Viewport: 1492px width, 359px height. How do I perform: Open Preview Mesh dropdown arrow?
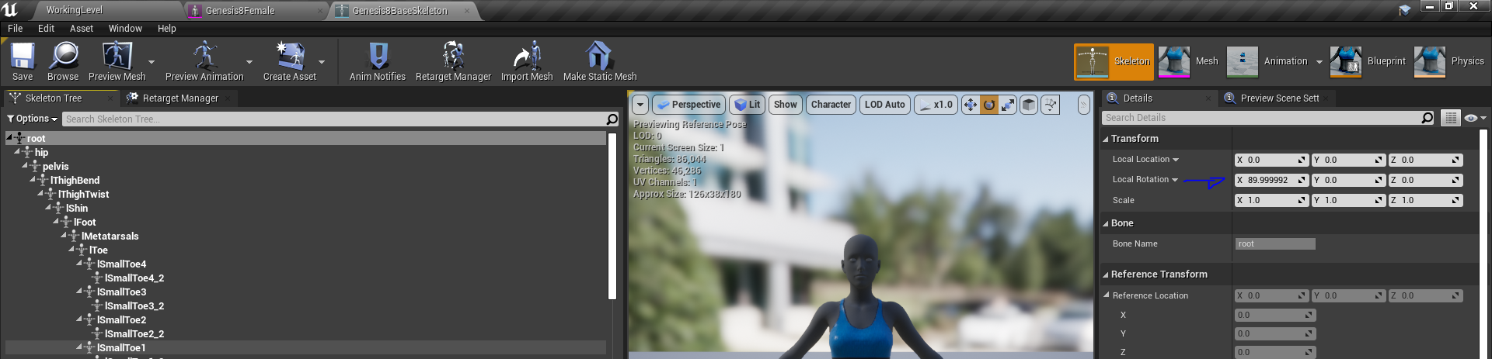[152, 62]
